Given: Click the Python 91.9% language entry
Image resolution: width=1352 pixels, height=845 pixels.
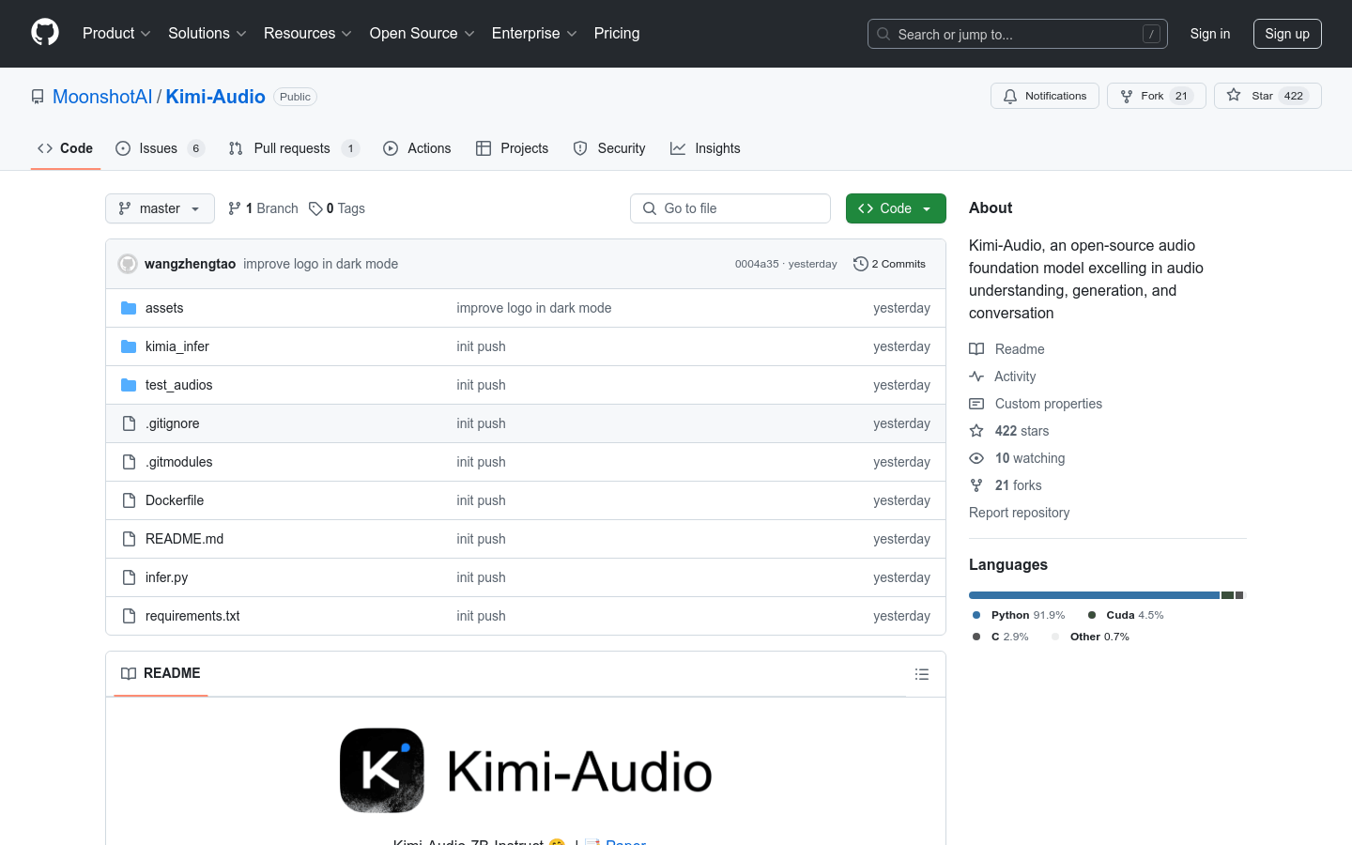Looking at the screenshot, I should coord(1019,615).
